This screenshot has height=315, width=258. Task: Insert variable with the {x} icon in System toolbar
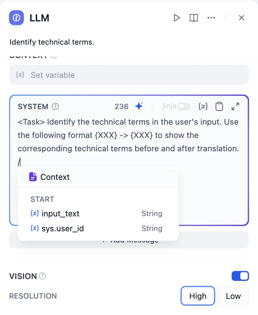pyautogui.click(x=203, y=106)
